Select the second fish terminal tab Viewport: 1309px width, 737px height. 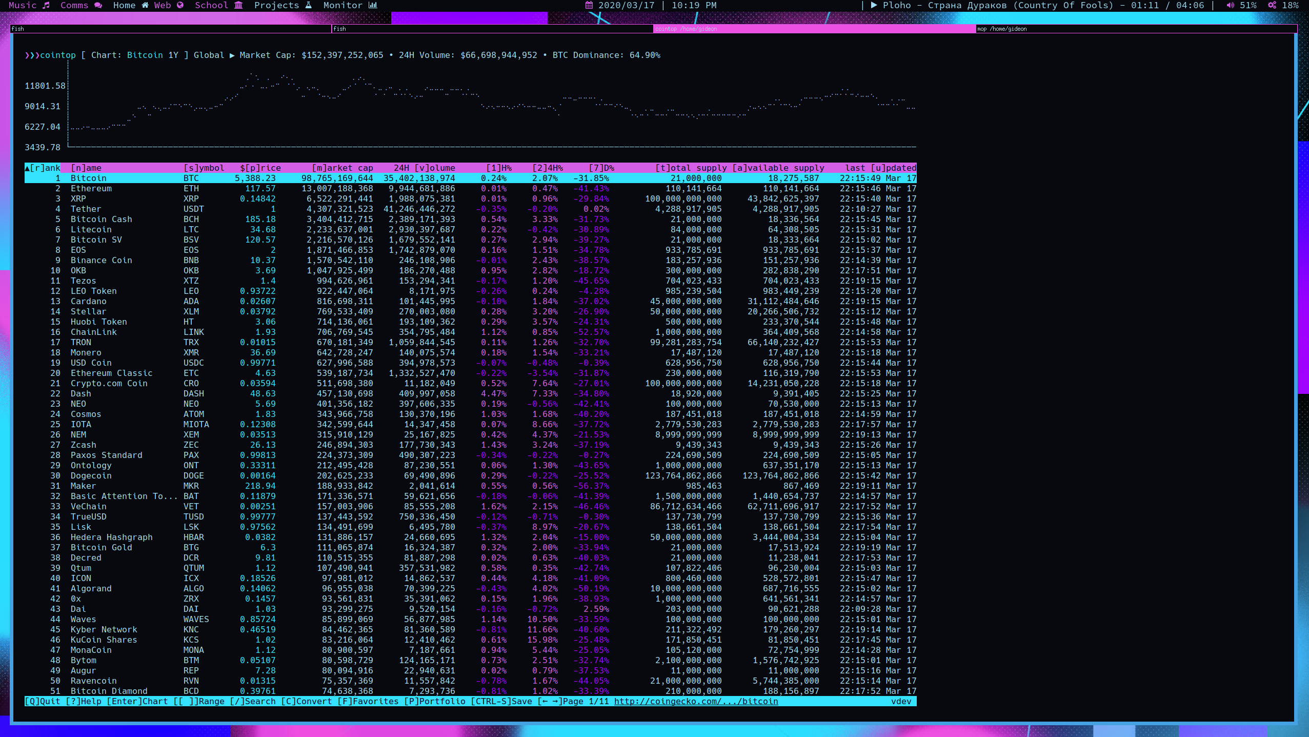click(492, 29)
